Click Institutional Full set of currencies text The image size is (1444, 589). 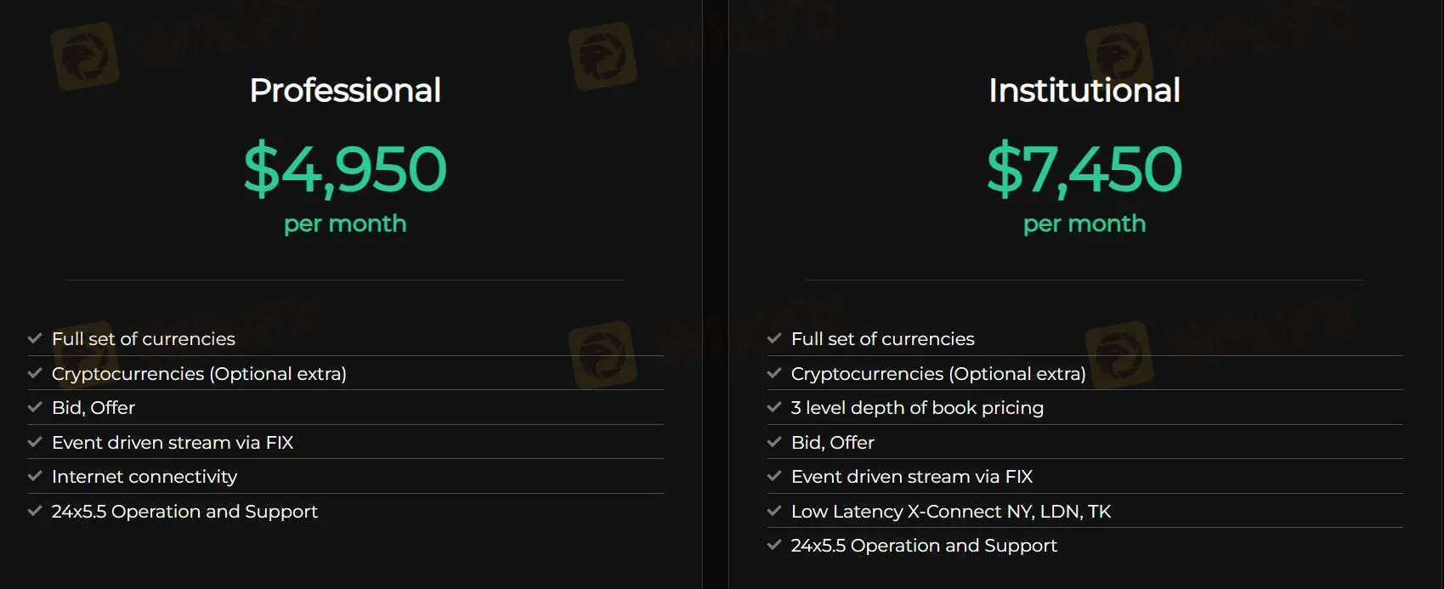click(x=882, y=339)
